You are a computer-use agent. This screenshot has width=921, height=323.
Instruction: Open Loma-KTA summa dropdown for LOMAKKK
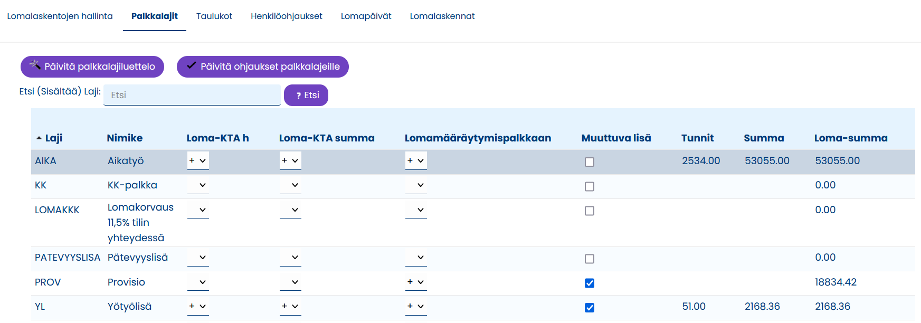(290, 210)
